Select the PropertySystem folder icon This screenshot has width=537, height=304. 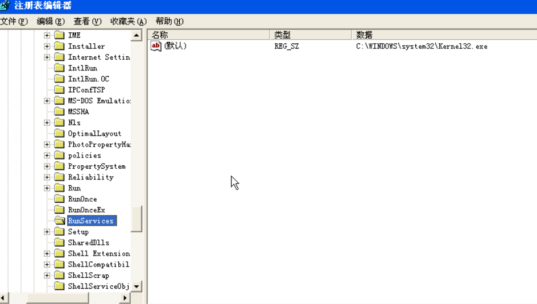point(60,166)
